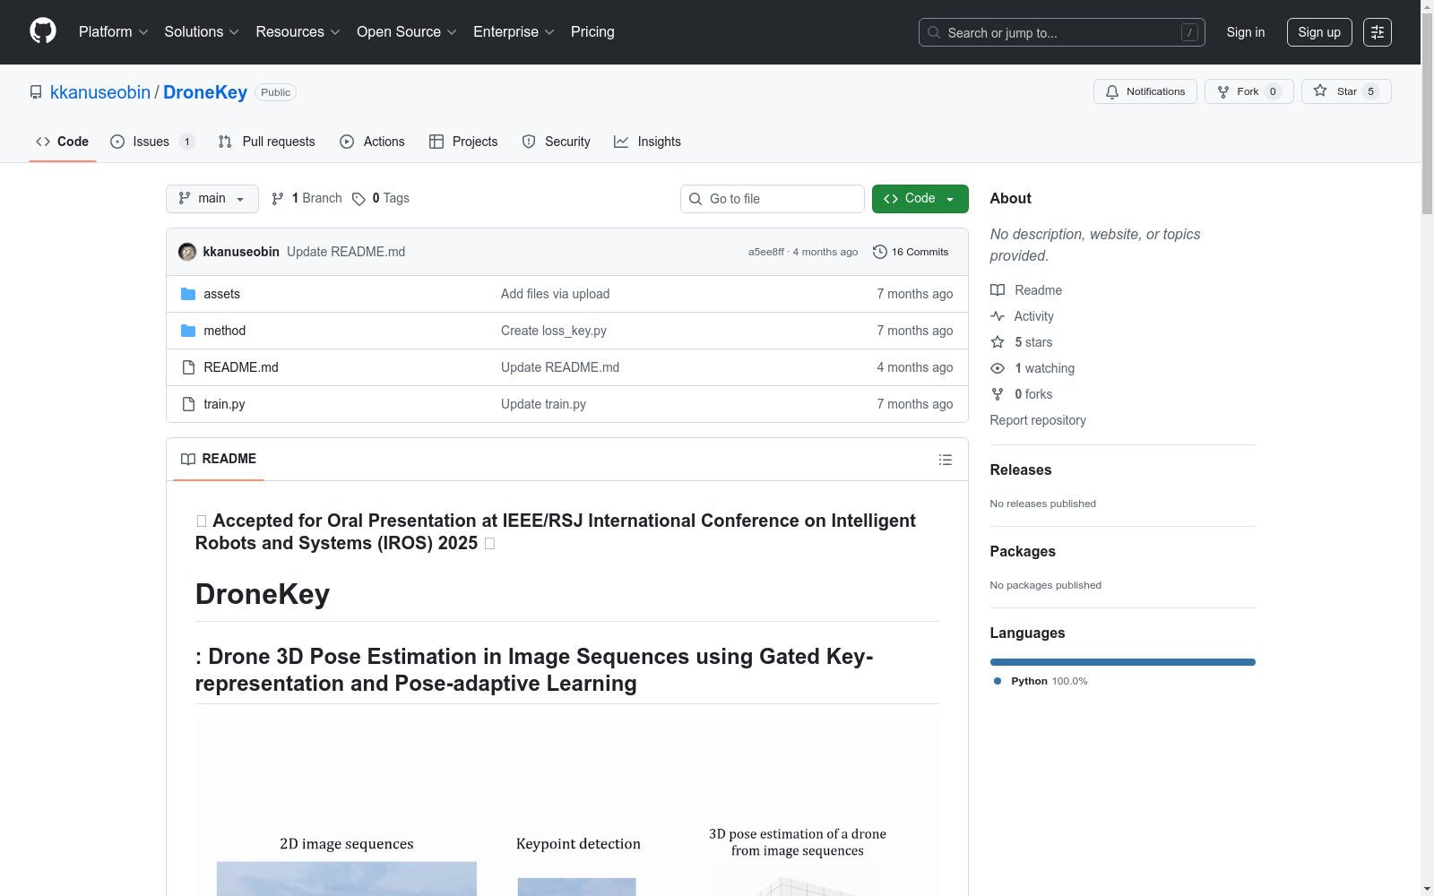
Task: Click the bell icon in Notifications
Action: [x=1112, y=91]
